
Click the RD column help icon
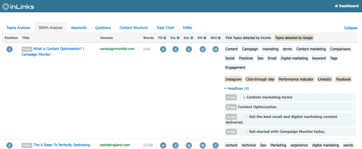pyautogui.click(x=205, y=38)
